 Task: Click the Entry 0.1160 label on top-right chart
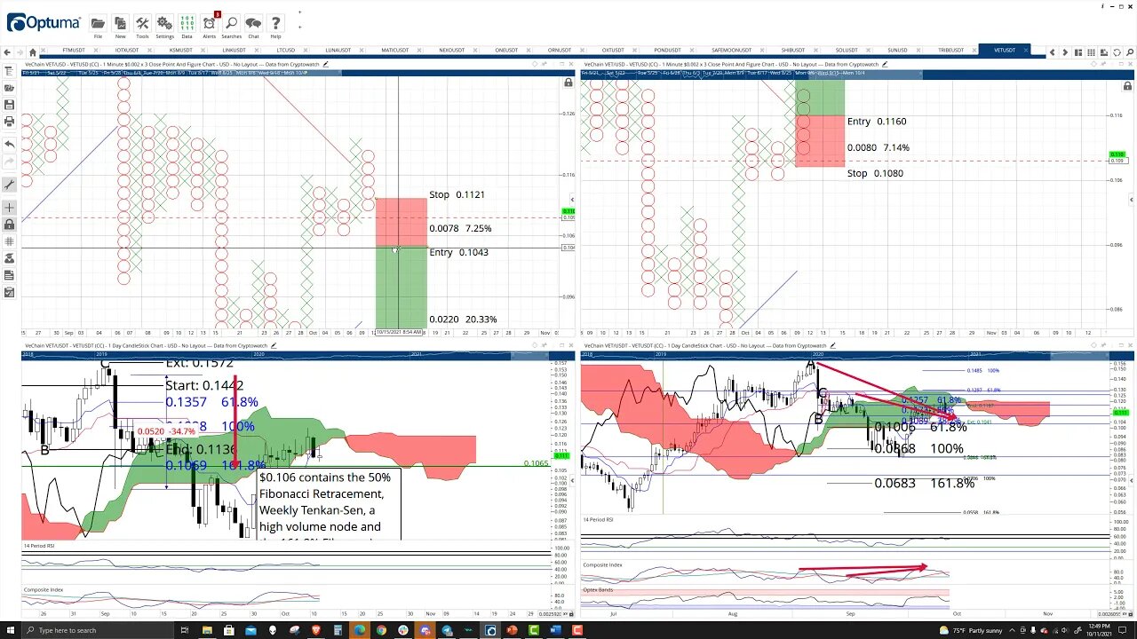[877, 122]
